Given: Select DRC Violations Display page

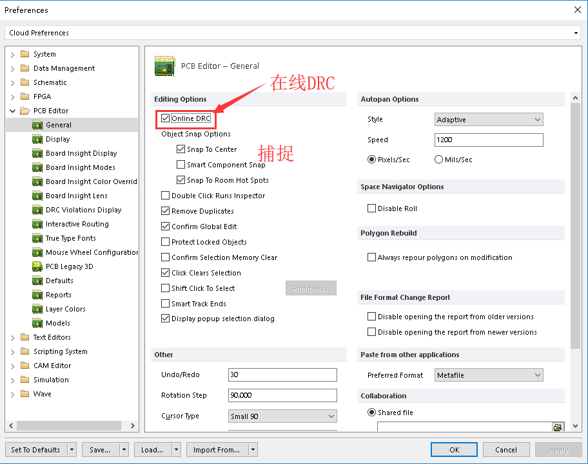Looking at the screenshot, I should [84, 210].
